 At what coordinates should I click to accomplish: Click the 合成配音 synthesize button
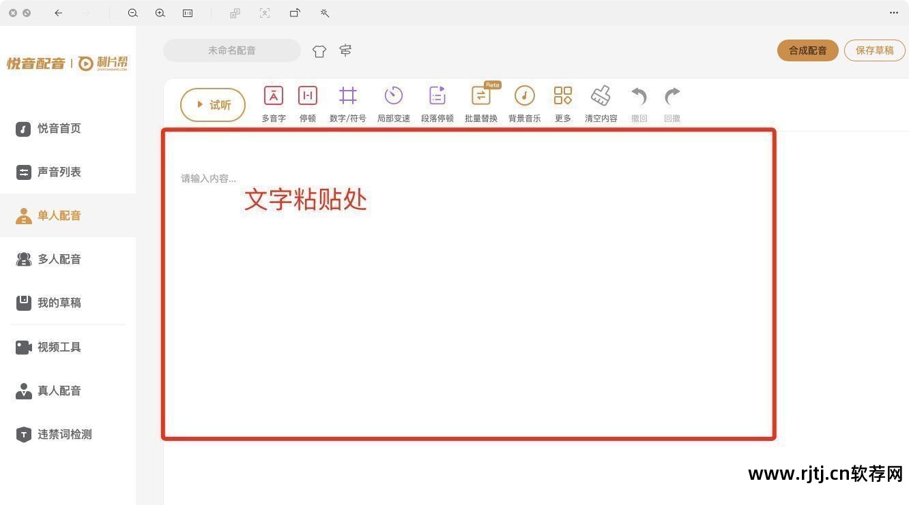pos(808,50)
